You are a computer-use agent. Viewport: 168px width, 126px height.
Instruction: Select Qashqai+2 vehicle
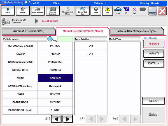pos(55,86)
